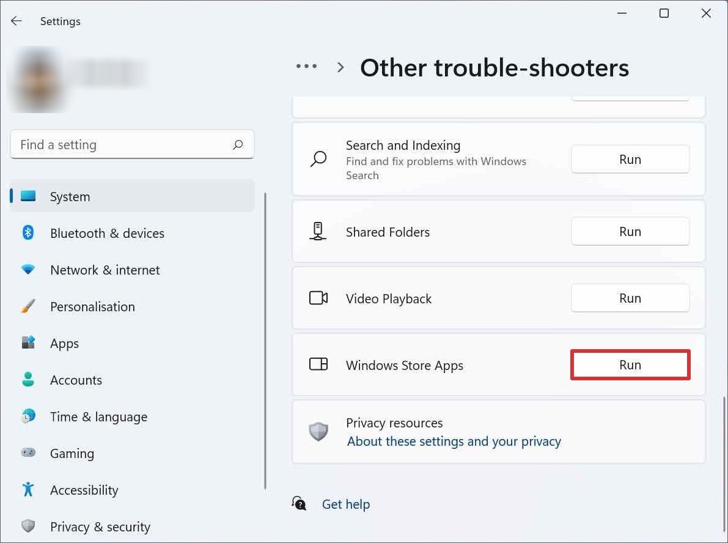Open About these settings and your privacy link
728x543 pixels.
pyautogui.click(x=454, y=441)
